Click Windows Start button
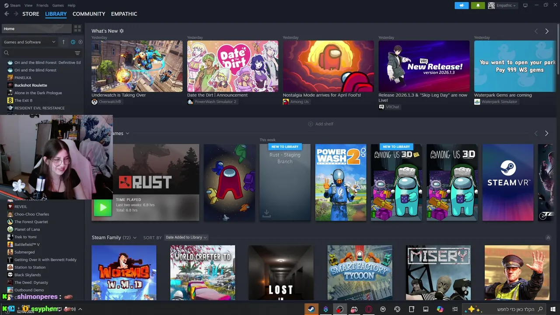 pos(553,309)
